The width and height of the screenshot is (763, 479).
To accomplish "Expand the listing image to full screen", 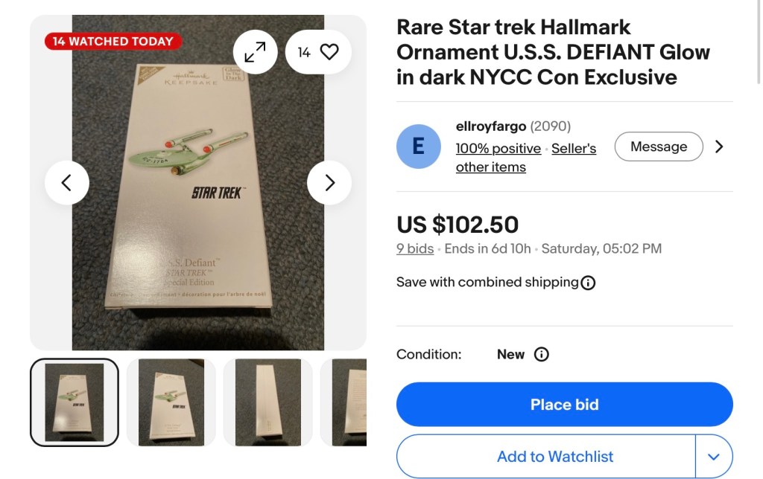I will pos(255,52).
